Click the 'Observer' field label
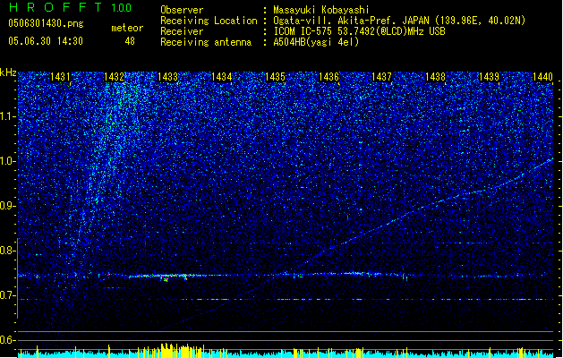 pos(182,10)
